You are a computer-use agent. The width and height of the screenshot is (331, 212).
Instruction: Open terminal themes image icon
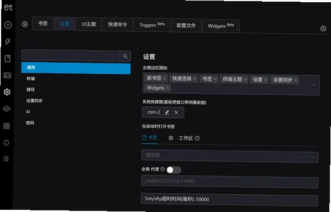point(7,75)
